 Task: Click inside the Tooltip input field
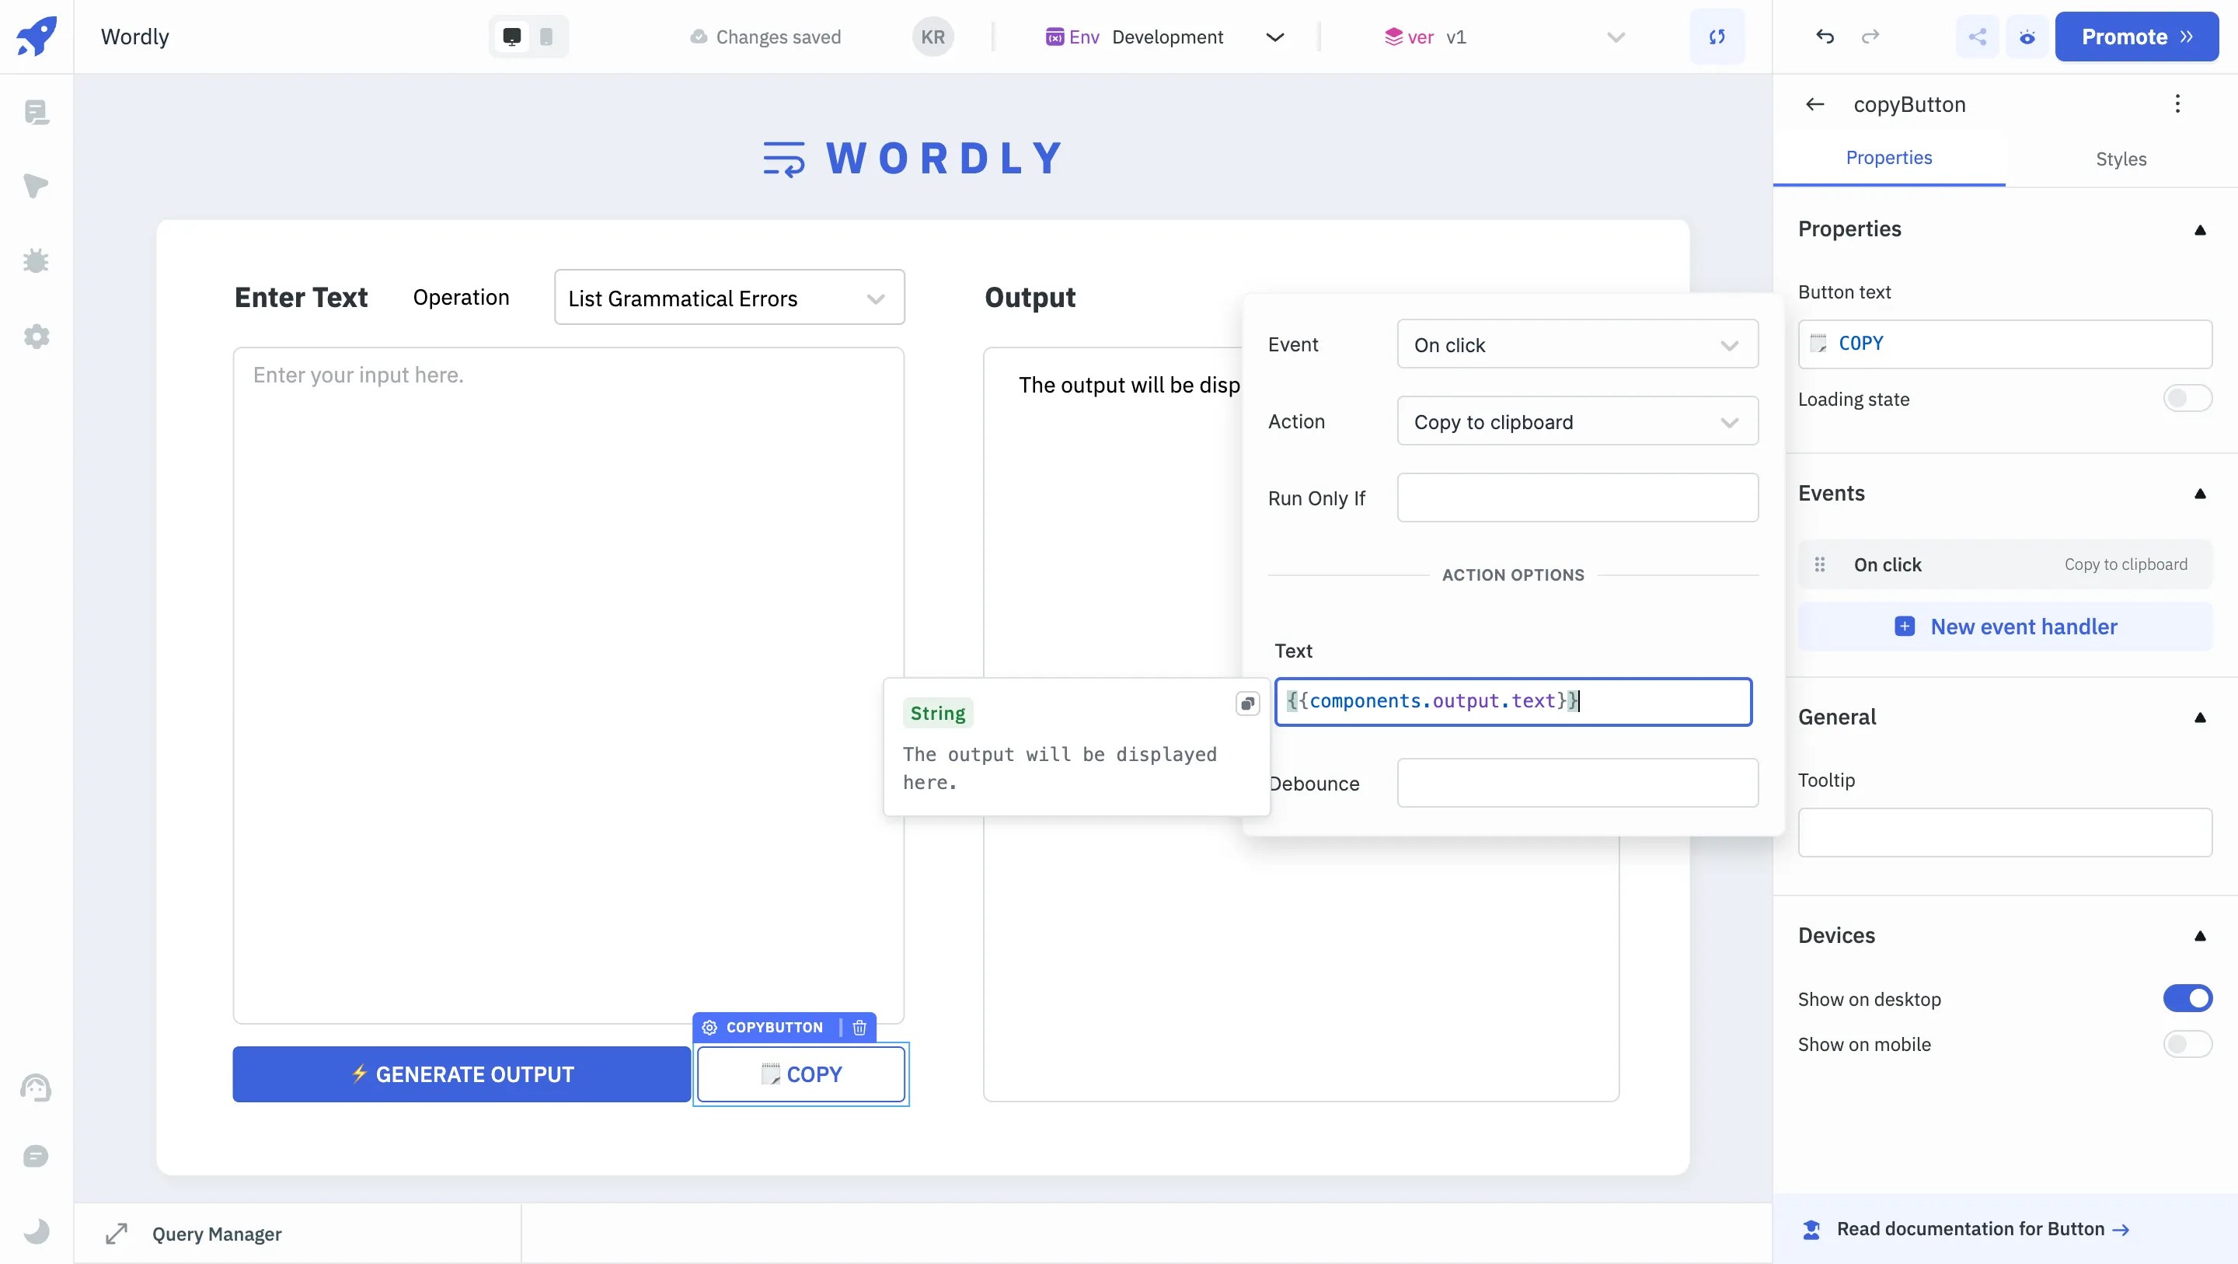tap(2003, 832)
